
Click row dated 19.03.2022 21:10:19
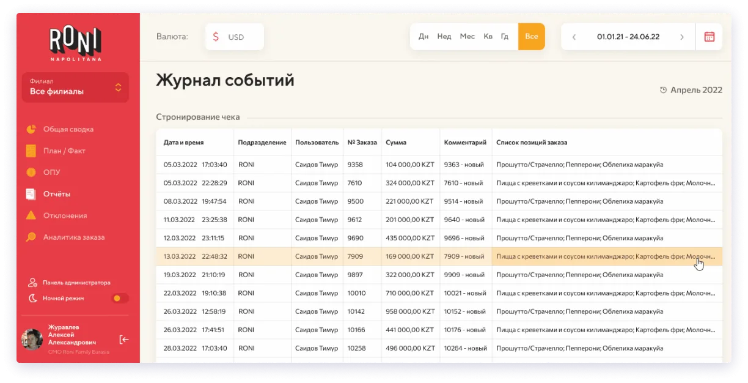click(439, 275)
